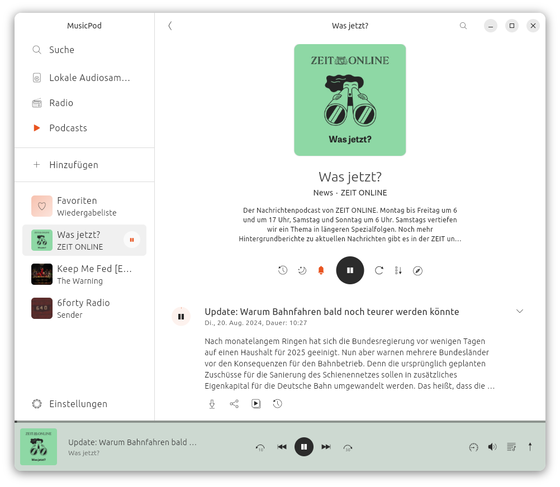Click clock-history icon left of moon icon
This screenshot has height=487, width=560.
point(282,270)
